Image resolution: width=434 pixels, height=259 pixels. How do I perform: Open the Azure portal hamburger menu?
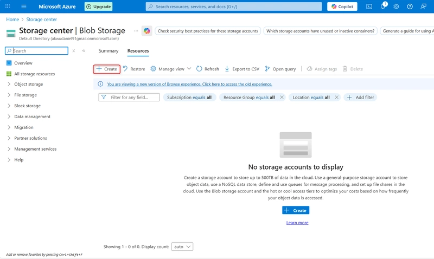click(24, 7)
